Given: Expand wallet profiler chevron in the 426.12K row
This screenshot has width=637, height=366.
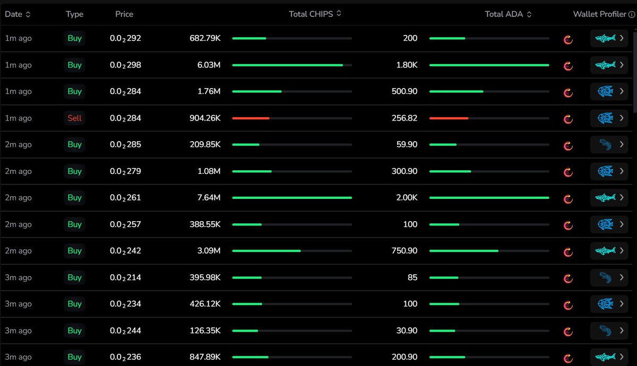Looking at the screenshot, I should pos(622,303).
